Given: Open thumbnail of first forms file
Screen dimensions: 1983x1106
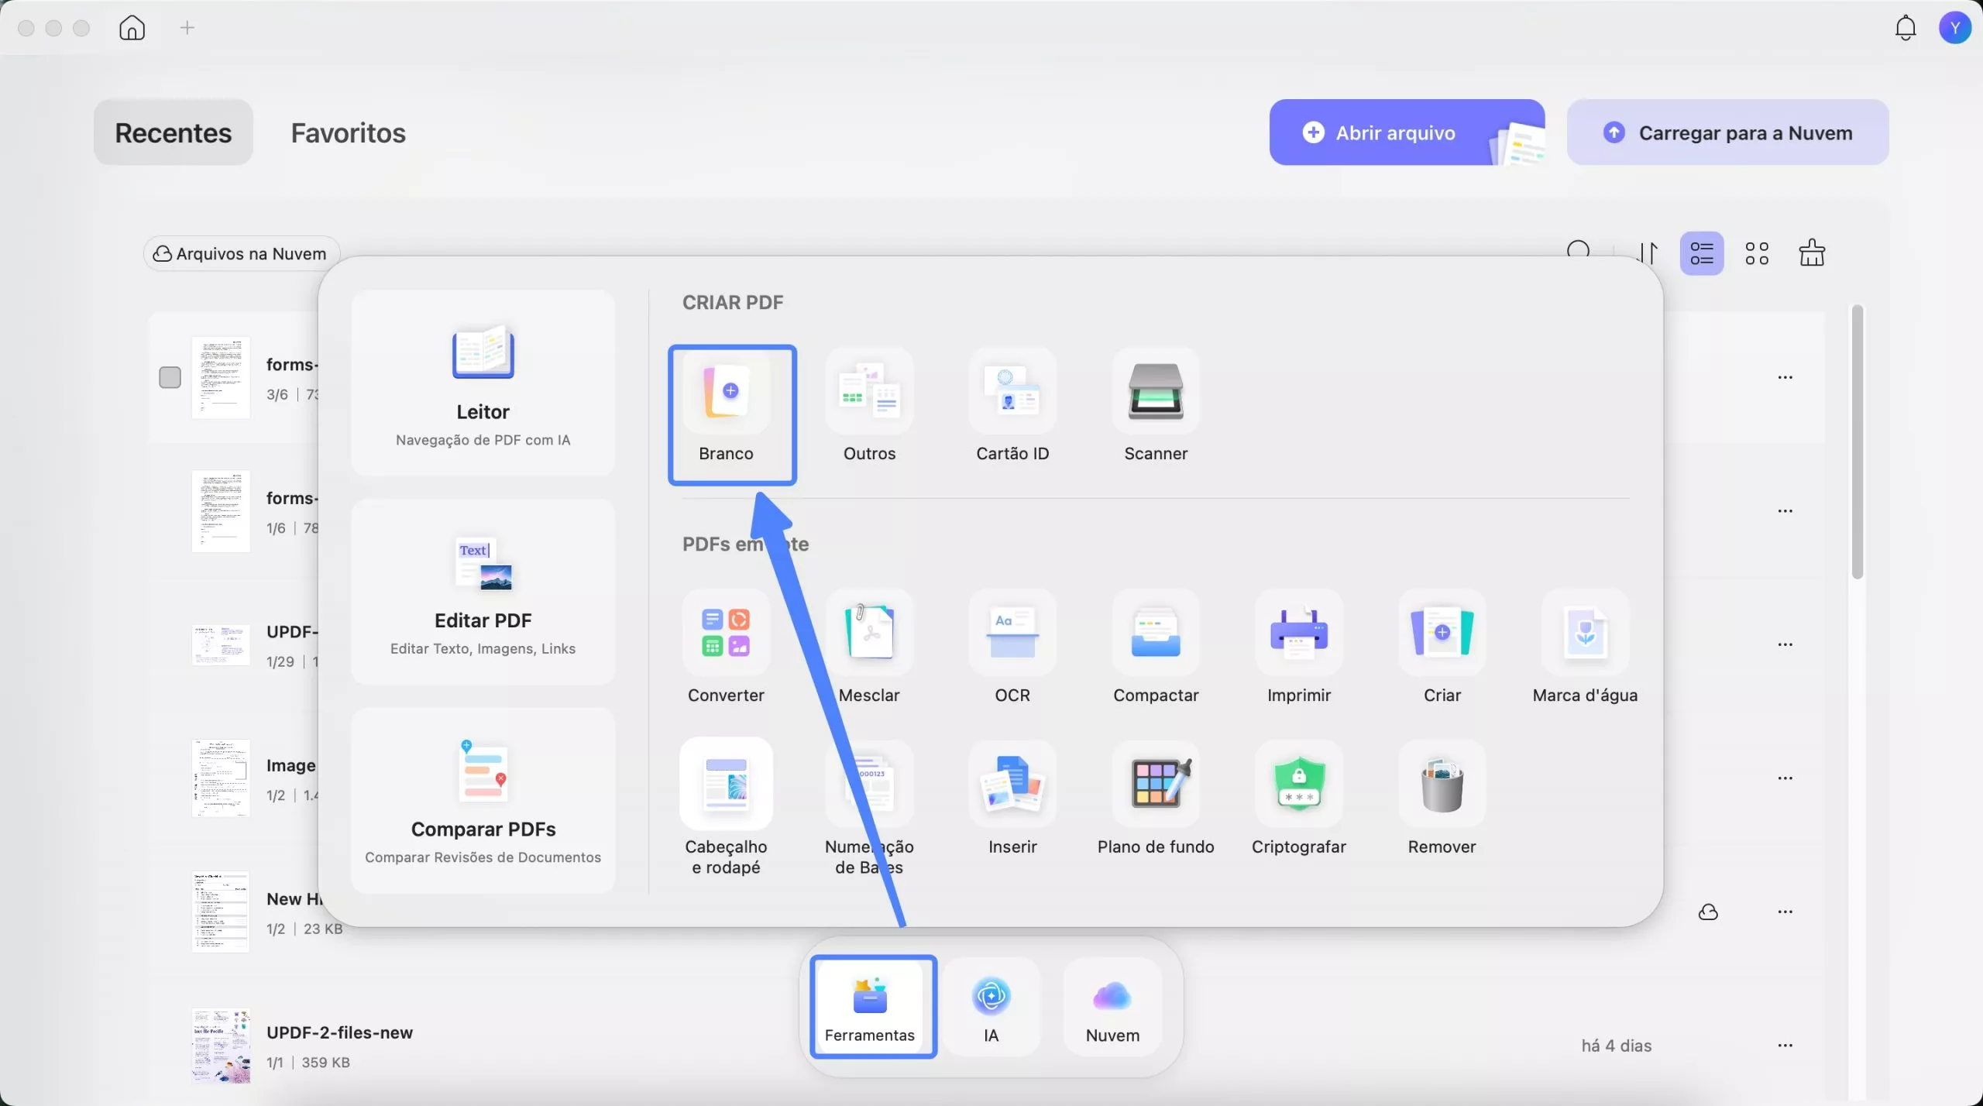Looking at the screenshot, I should 221,377.
